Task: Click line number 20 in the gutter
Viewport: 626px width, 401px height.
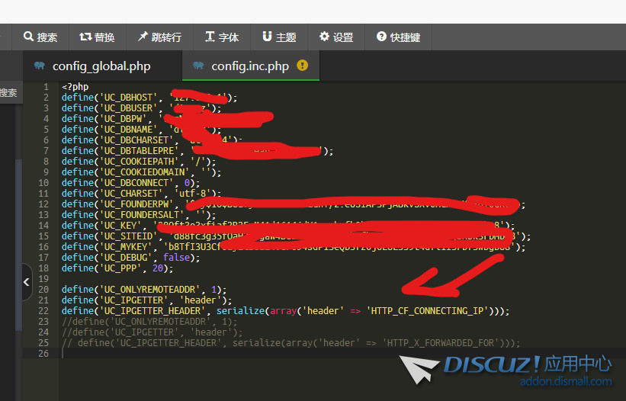Action: [x=45, y=290]
